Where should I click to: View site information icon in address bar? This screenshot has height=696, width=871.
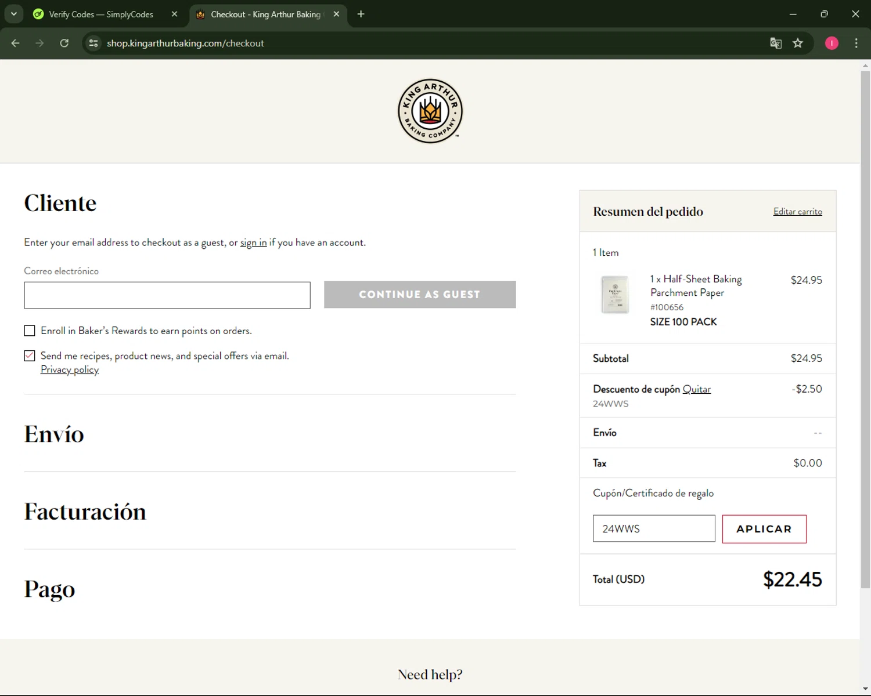coord(93,43)
